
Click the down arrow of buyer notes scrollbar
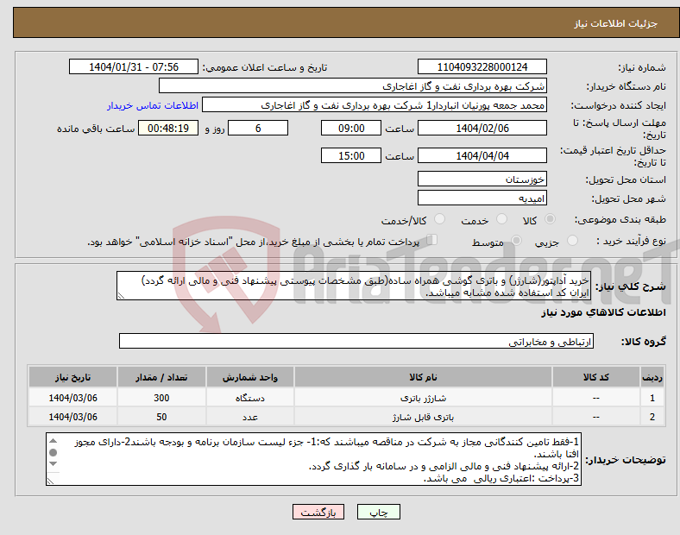[x=54, y=464]
